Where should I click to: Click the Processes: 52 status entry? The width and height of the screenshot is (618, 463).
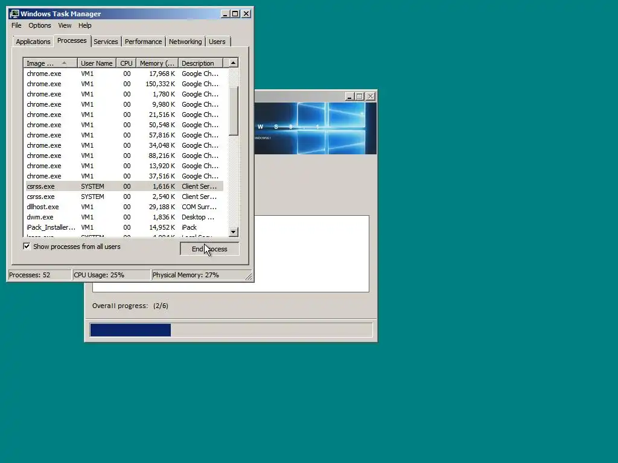(39, 275)
